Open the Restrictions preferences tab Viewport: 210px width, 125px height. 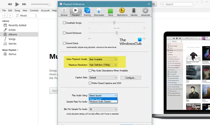[x=122, y=12]
